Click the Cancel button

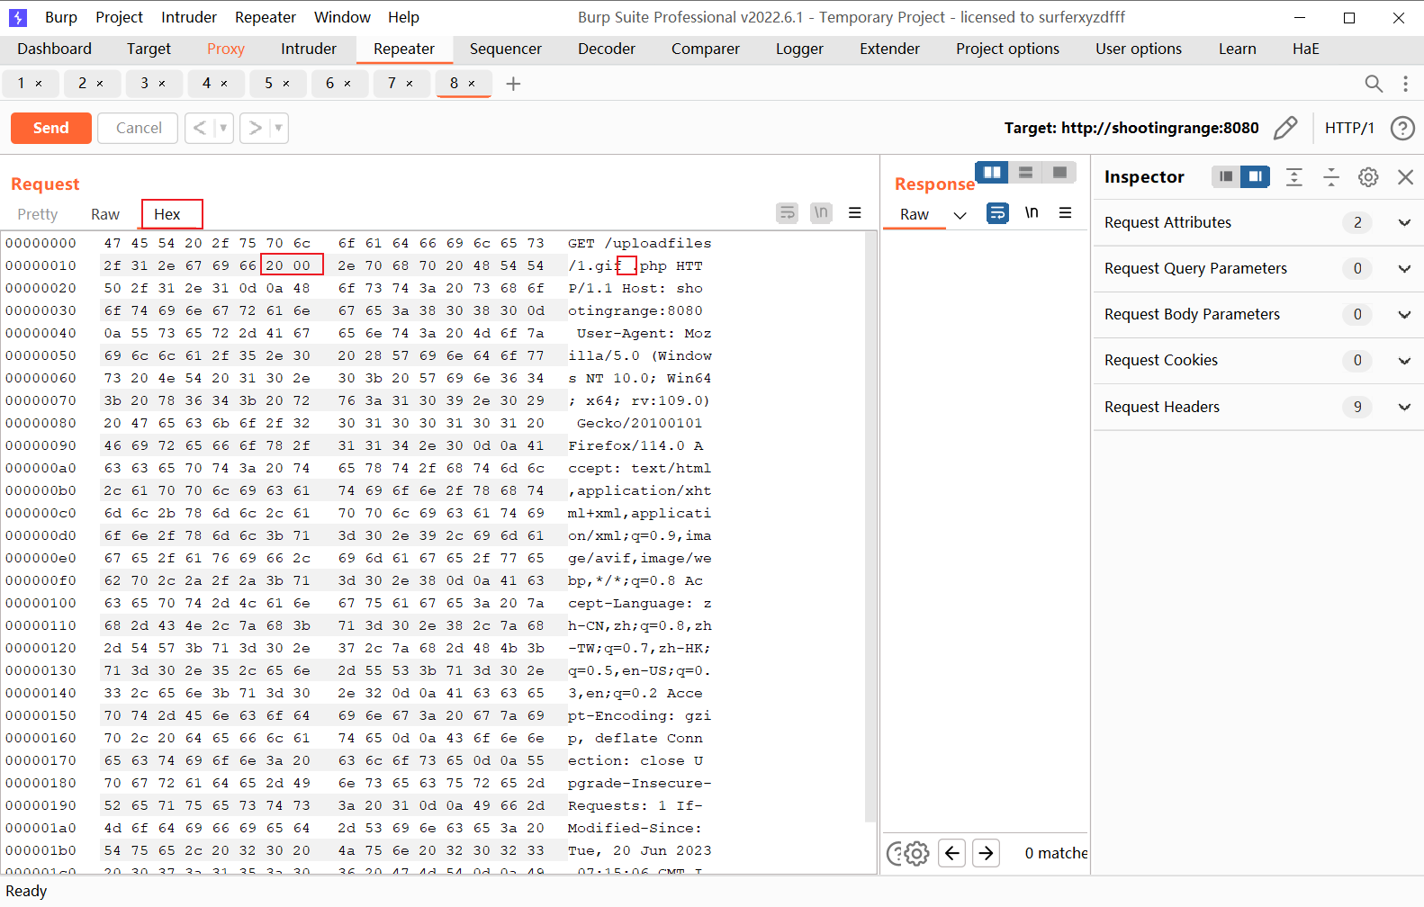(x=139, y=128)
